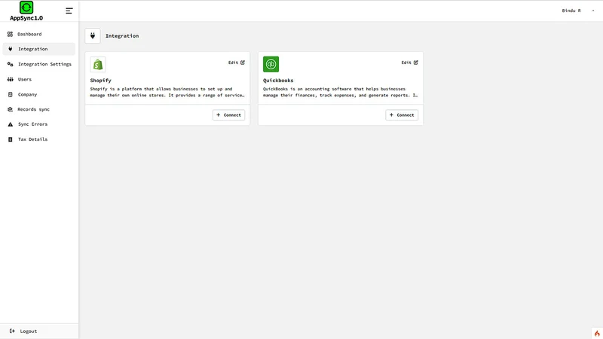Click Logout in sidebar
This screenshot has width=603, height=339.
(29, 331)
